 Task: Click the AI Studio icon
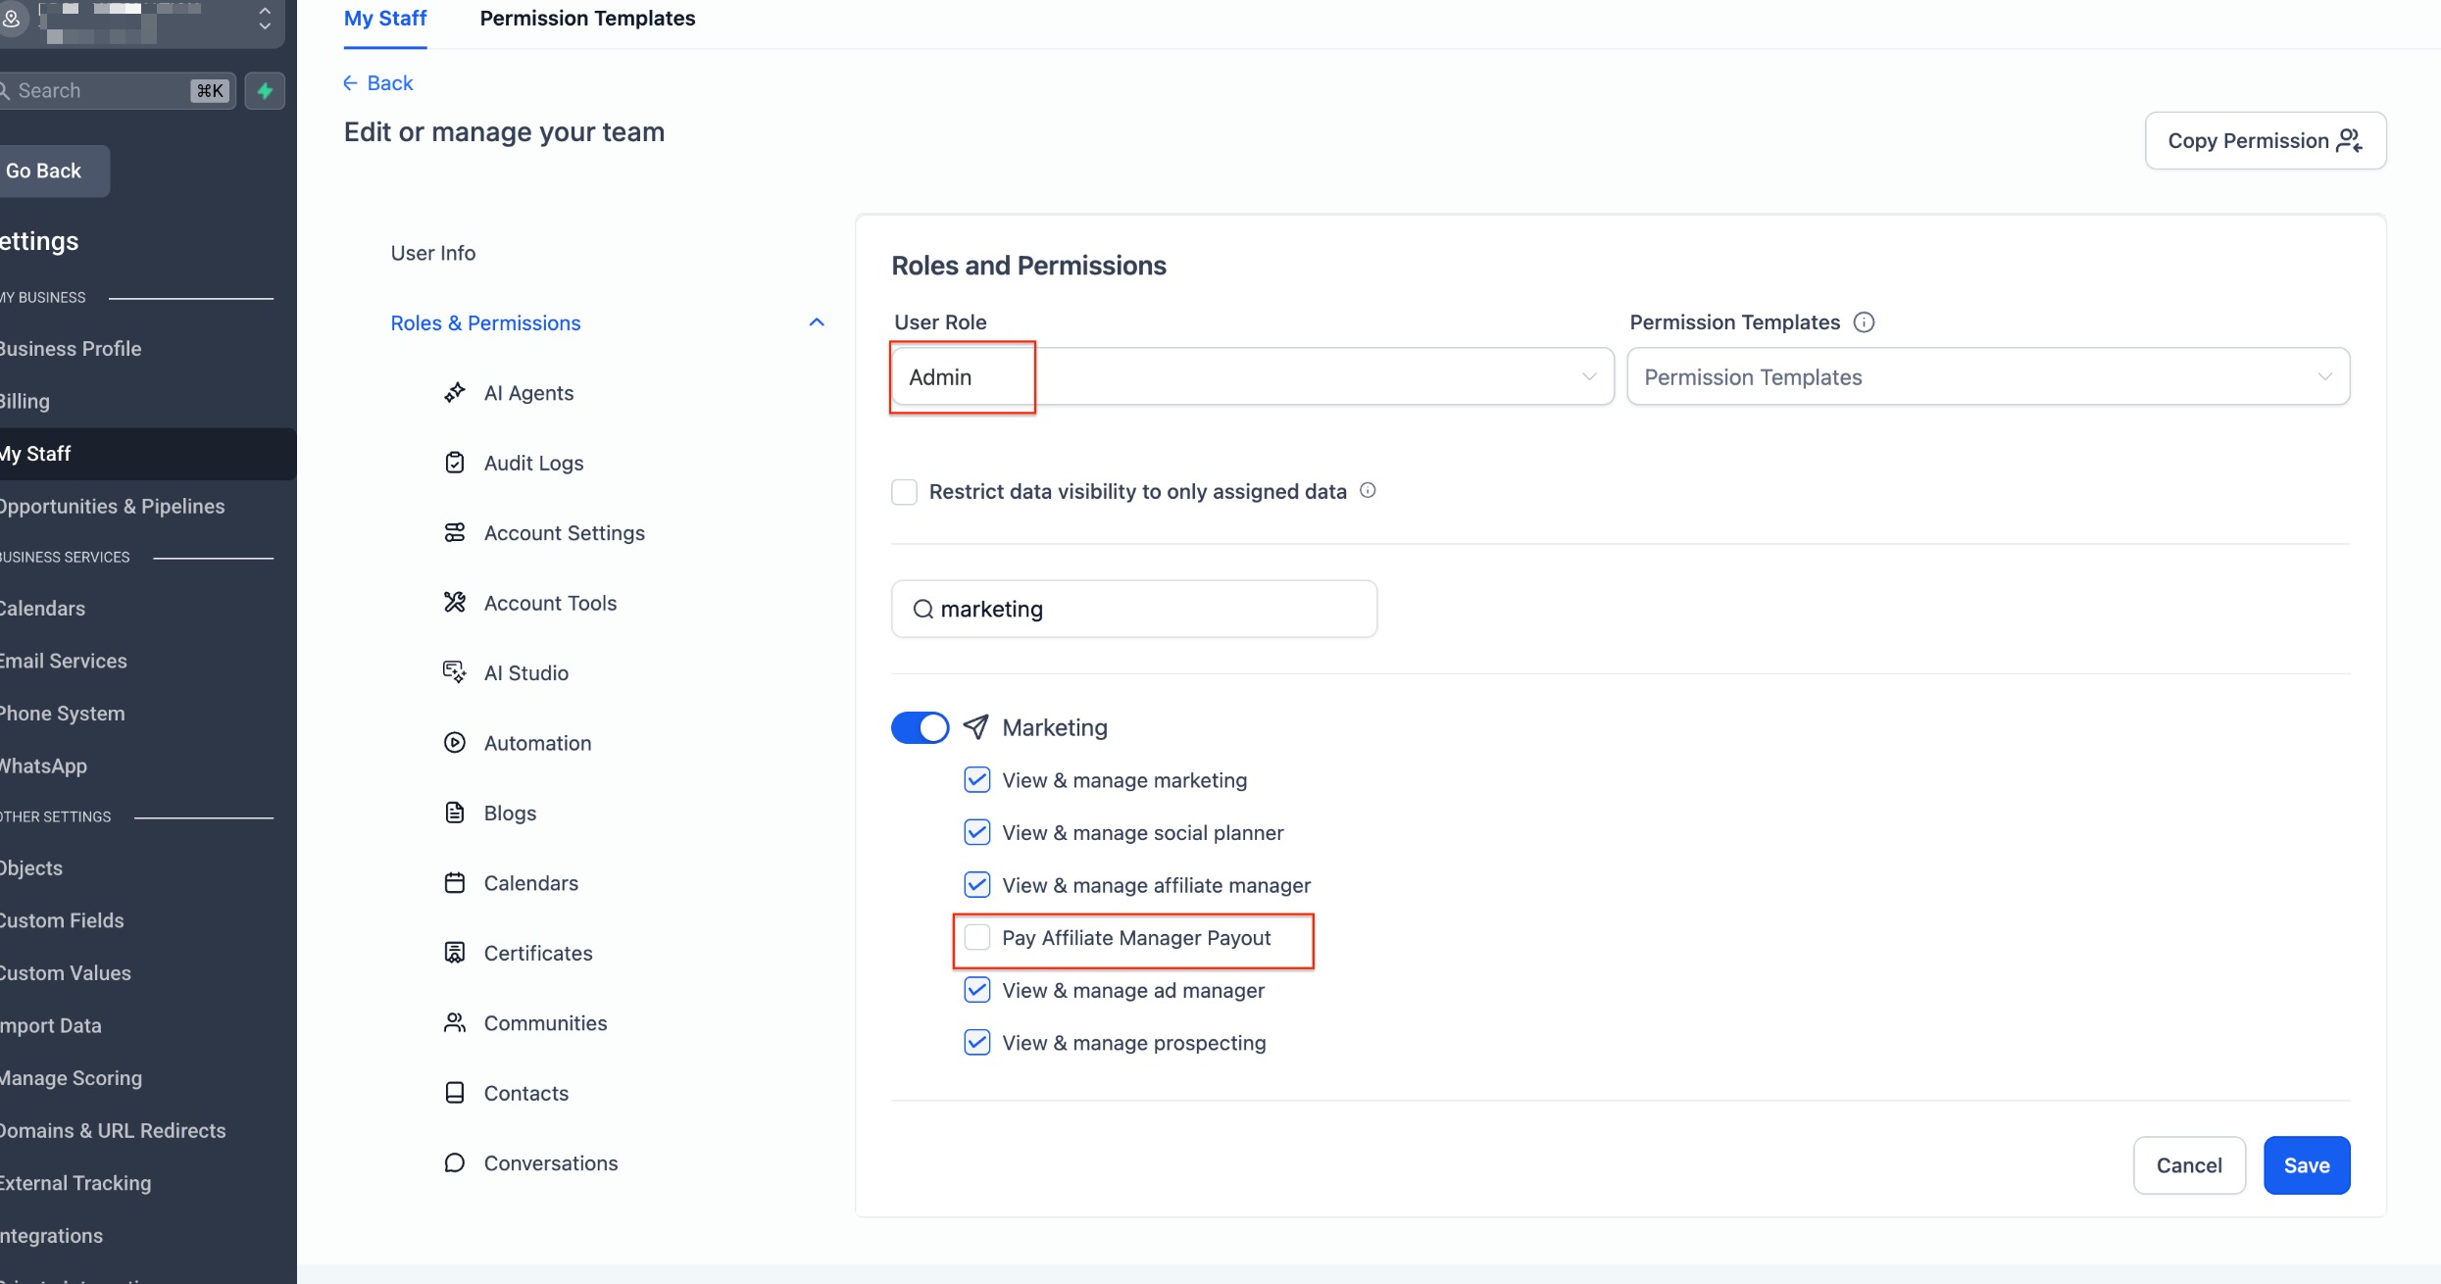pyautogui.click(x=455, y=672)
